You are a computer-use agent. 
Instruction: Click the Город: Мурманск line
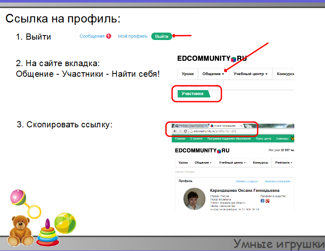tap(221, 199)
